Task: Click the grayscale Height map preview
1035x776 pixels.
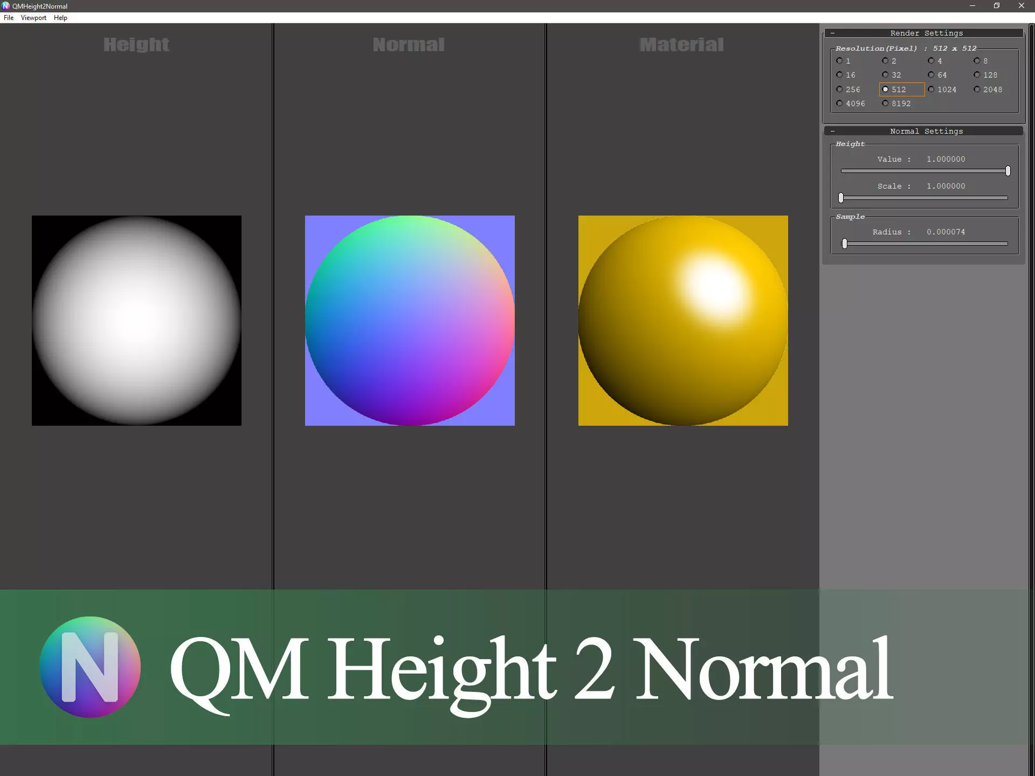Action: (x=136, y=321)
